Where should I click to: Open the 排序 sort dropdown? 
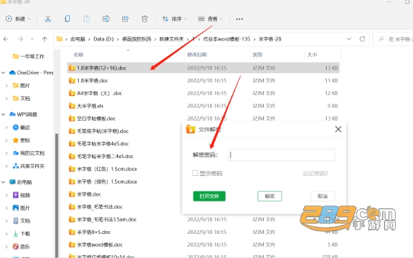(174, 19)
